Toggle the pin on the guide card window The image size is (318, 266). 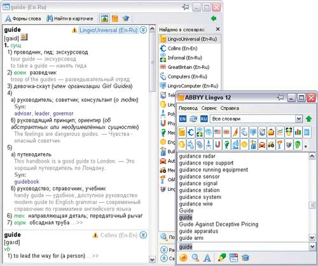185,7
